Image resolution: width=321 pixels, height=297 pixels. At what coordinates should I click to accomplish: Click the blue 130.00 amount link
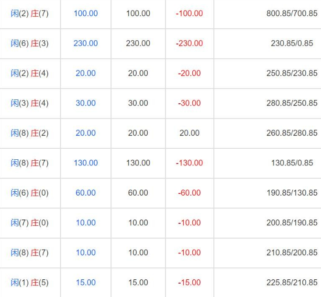coord(86,163)
